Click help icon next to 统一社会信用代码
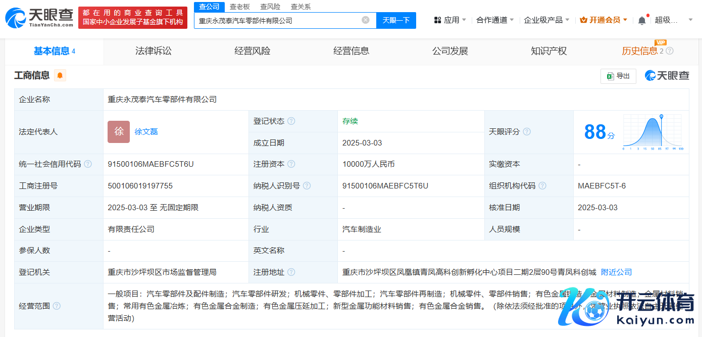Screen dimensions: 702x337 point(88,164)
